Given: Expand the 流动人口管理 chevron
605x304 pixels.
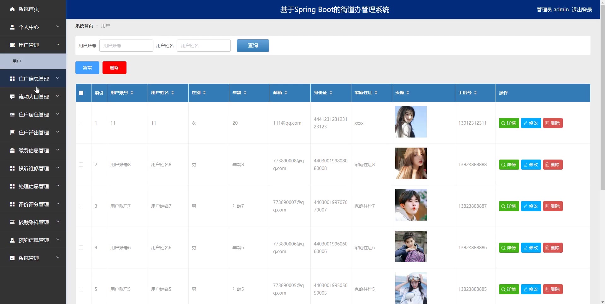Looking at the screenshot, I should (x=58, y=96).
